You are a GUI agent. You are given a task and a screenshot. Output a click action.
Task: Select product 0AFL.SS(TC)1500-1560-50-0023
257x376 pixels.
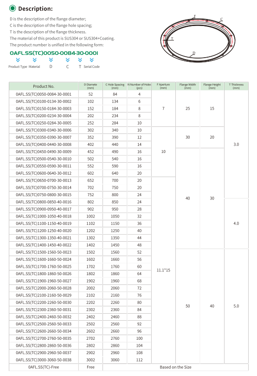[x=44, y=252]
